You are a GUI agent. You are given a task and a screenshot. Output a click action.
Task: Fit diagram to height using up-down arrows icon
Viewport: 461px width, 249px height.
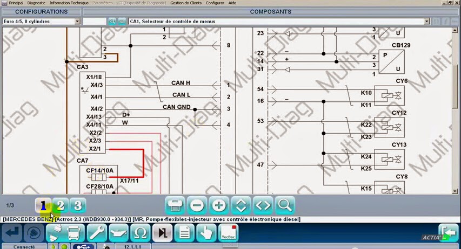pyautogui.click(x=241, y=205)
